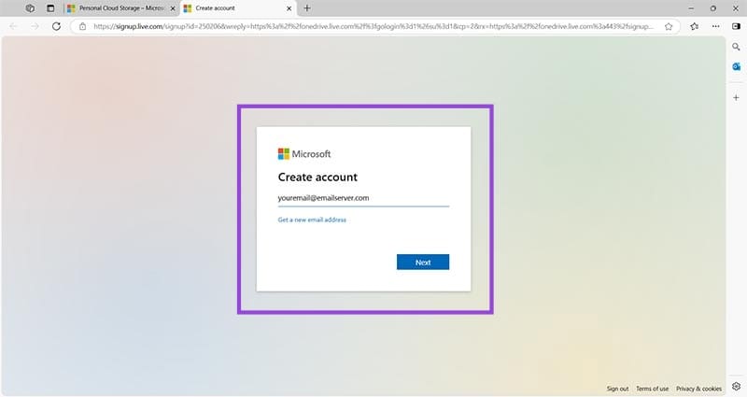The image size is (747, 397).
Task: Open the Favorites list icon
Action: click(694, 27)
